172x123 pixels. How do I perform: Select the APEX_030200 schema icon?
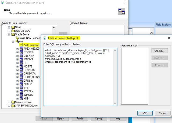pyautogui.click(x=21, y=49)
